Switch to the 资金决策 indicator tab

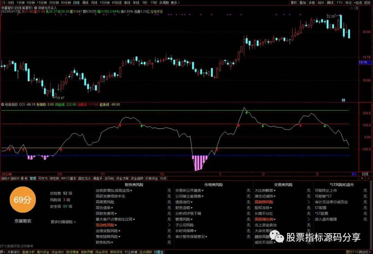(123, 178)
